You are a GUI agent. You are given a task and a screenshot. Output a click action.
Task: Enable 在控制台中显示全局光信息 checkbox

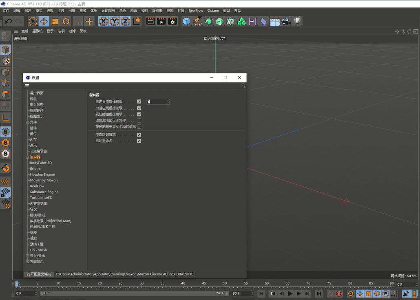[139, 126]
